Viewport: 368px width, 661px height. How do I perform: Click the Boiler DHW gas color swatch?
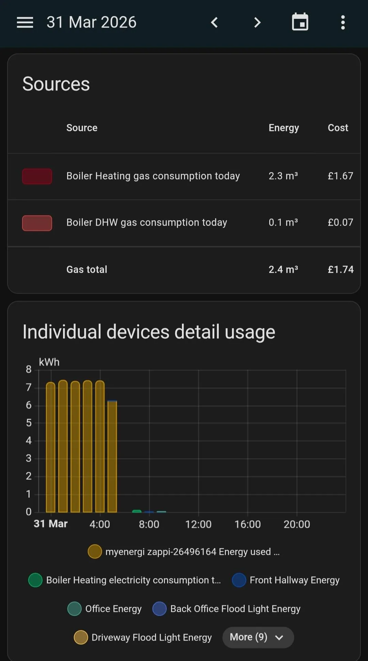pos(37,223)
